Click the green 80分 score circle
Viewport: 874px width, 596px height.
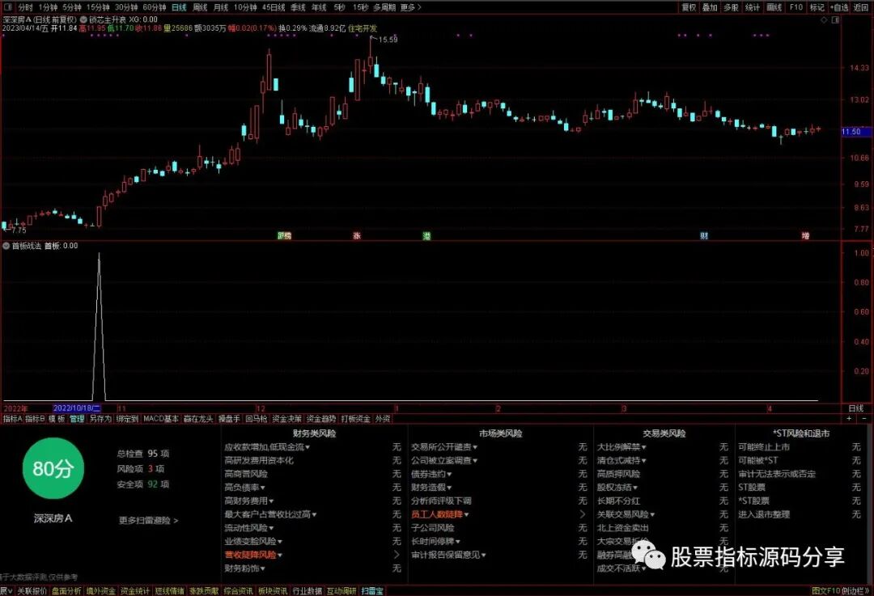pos(53,468)
